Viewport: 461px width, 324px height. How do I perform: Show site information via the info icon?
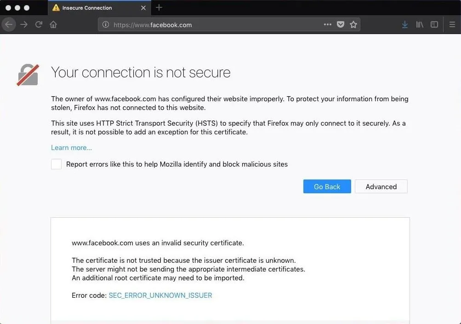click(x=106, y=24)
